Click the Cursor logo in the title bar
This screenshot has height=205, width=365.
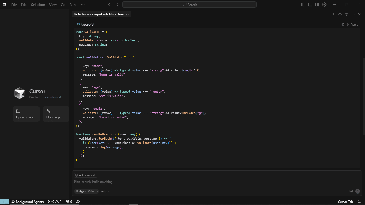(5, 5)
